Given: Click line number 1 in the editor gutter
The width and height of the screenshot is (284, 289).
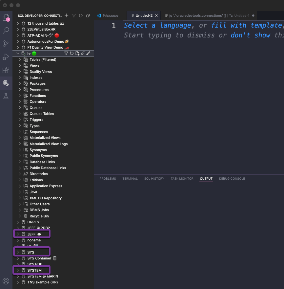Looking at the screenshot, I should (114, 25).
